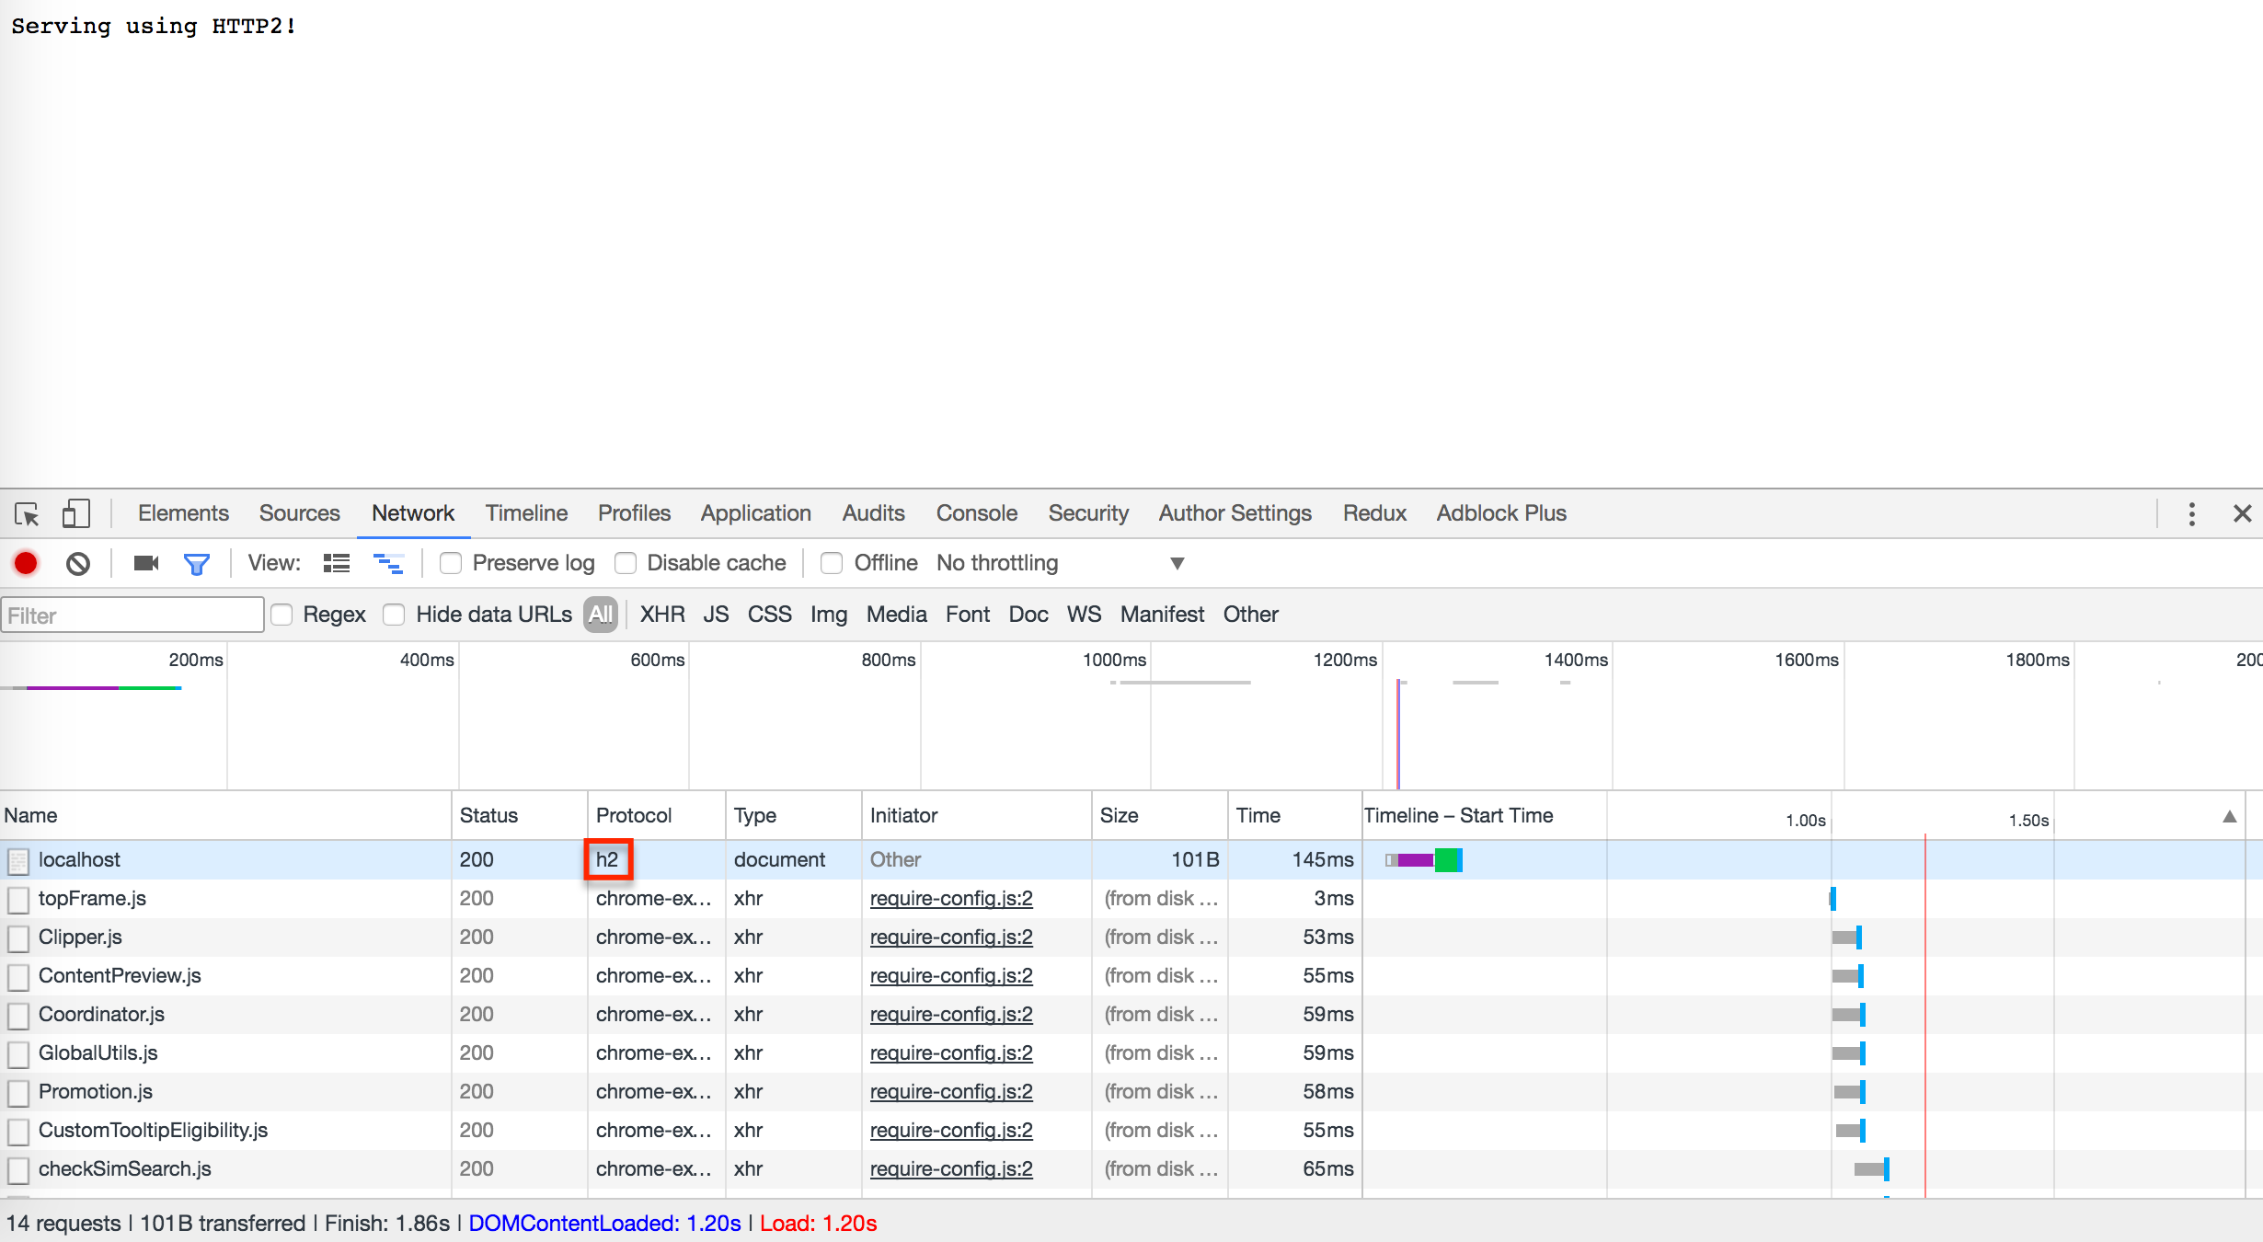This screenshot has height=1242, width=2263.
Task: Toggle the filter funnel icon
Action: pyautogui.click(x=196, y=563)
